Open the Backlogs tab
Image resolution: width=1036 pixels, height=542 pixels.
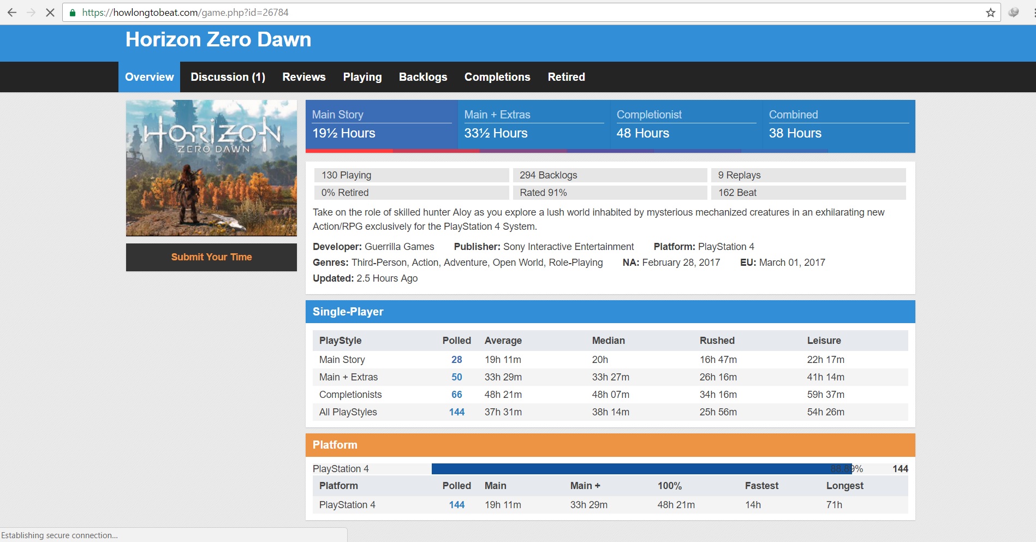tap(422, 77)
